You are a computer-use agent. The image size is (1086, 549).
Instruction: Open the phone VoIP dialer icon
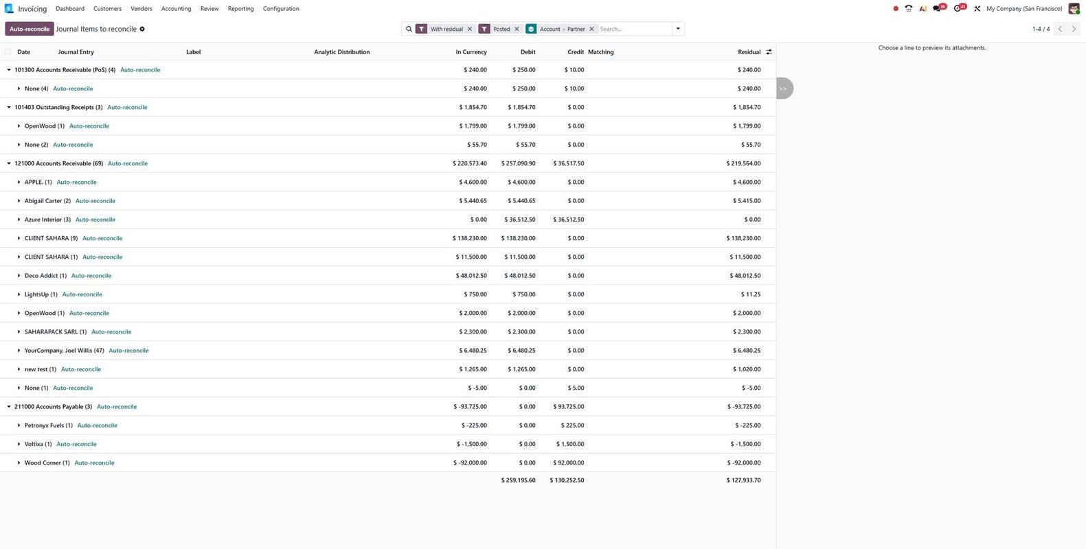[909, 9]
